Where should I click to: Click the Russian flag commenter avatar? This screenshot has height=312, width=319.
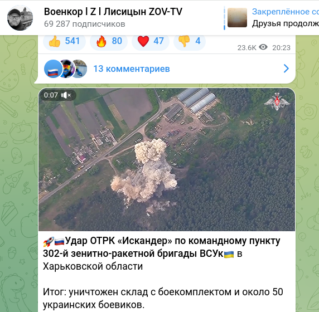[x=53, y=69]
